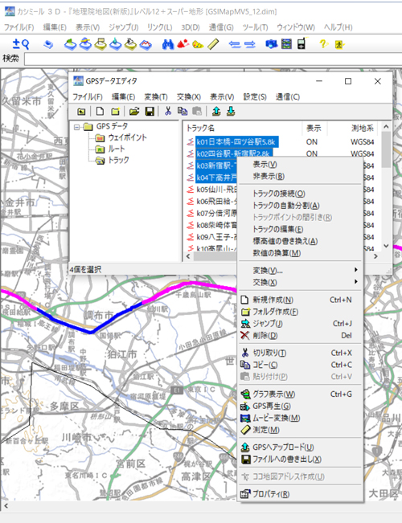
Task: Click the first green terrain map icon
Action: pos(70,44)
